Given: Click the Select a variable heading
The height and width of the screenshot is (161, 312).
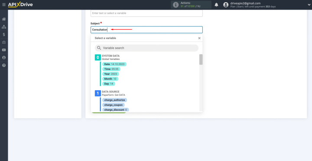Looking at the screenshot, I should 105,38.
